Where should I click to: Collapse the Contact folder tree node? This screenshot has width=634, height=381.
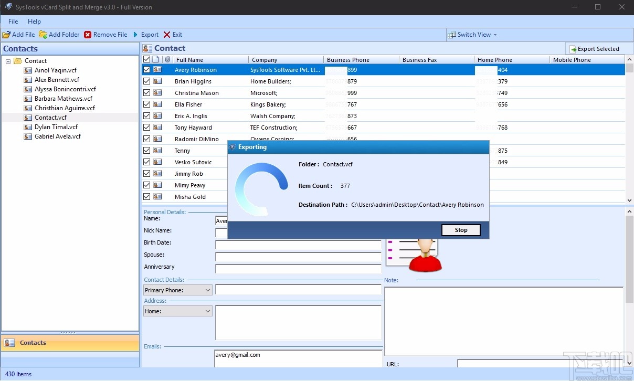point(8,61)
